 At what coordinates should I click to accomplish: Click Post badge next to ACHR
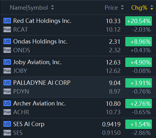[x=7, y=112]
